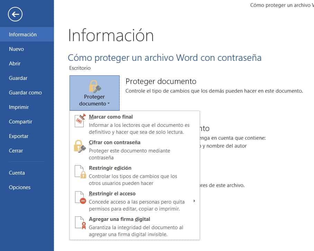The width and height of the screenshot is (314, 251).
Task: Collapse the Proteger documento dropdown button
Action: click(94, 93)
